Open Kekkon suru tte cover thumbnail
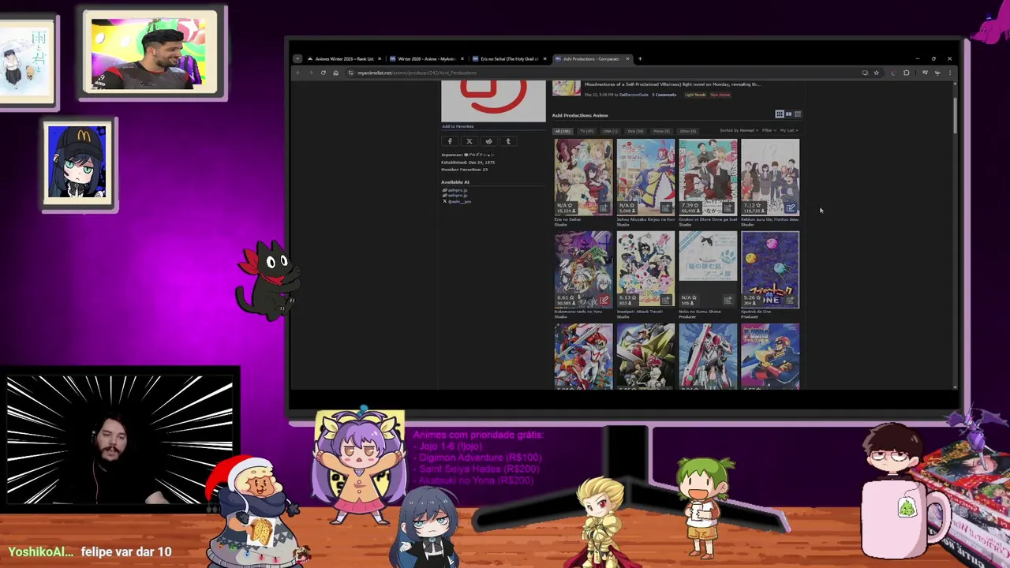The height and width of the screenshot is (568, 1010). coord(770,177)
